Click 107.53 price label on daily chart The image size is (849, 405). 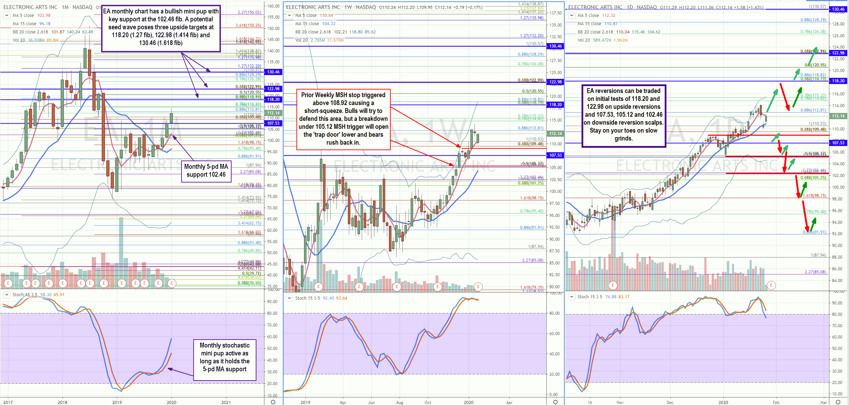838,143
